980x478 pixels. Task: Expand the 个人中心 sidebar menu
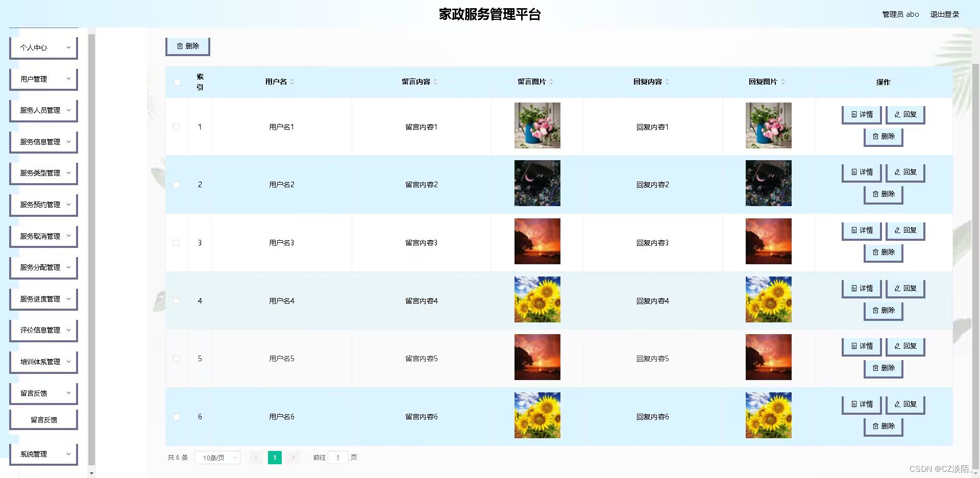(x=43, y=47)
